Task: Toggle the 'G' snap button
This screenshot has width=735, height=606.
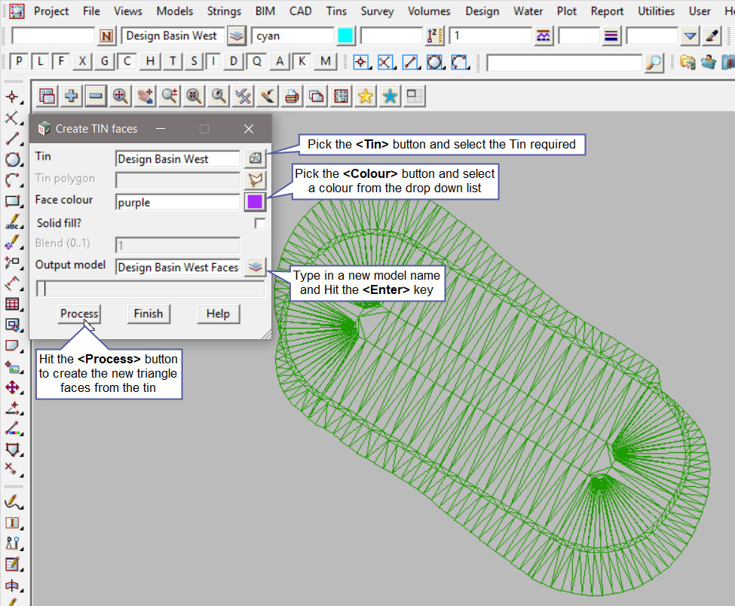Action: tap(105, 62)
